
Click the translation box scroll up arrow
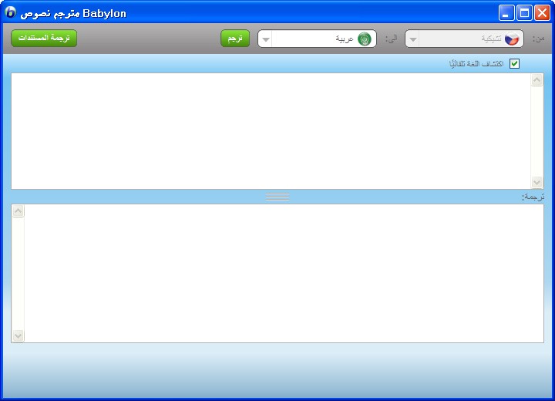(x=18, y=211)
